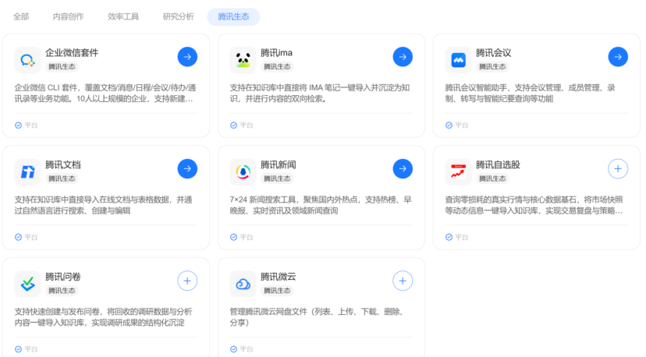
Task: Add 腾讯微云 with the plus button
Action: tap(403, 281)
